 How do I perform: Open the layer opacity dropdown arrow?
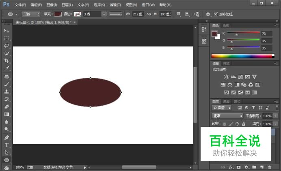(276, 116)
